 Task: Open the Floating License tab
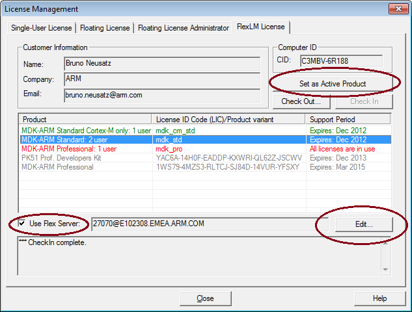(x=105, y=28)
